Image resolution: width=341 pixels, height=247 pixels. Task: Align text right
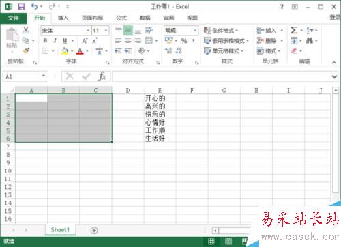point(138,41)
